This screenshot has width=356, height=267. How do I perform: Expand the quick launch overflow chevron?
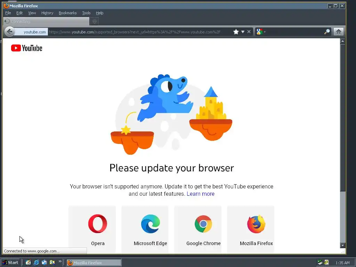(60, 261)
